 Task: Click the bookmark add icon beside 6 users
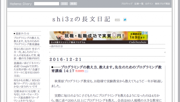(x=86, y=71)
